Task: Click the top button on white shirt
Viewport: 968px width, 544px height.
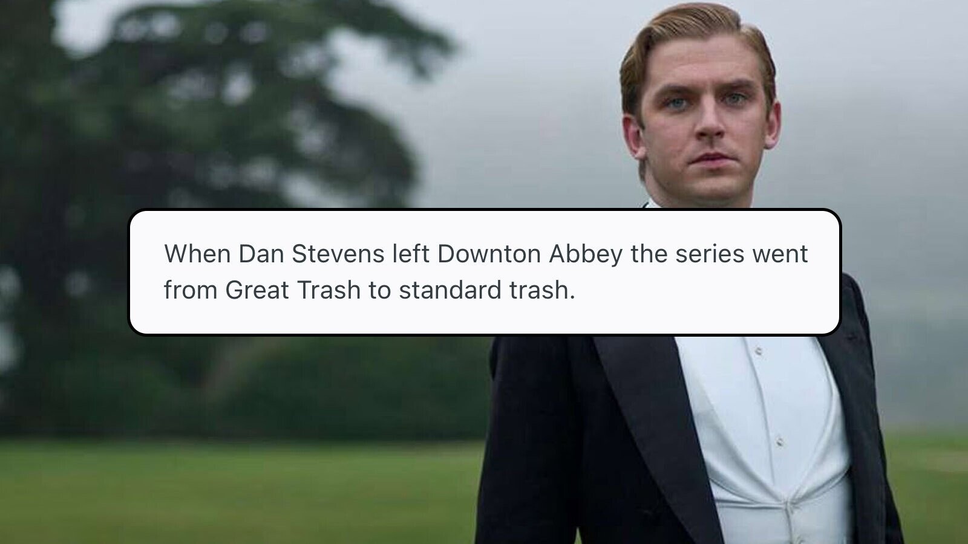Action: point(757,351)
